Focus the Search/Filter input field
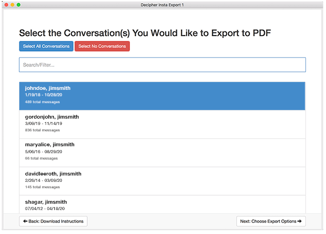This screenshot has height=234, width=326. tap(162, 65)
